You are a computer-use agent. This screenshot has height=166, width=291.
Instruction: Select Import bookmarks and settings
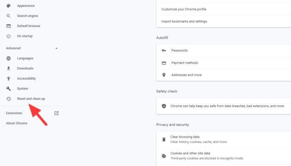pyautogui.click(x=224, y=21)
